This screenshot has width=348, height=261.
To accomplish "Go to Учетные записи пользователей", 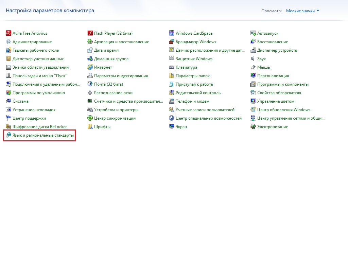I will pyautogui.click(x=205, y=110).
